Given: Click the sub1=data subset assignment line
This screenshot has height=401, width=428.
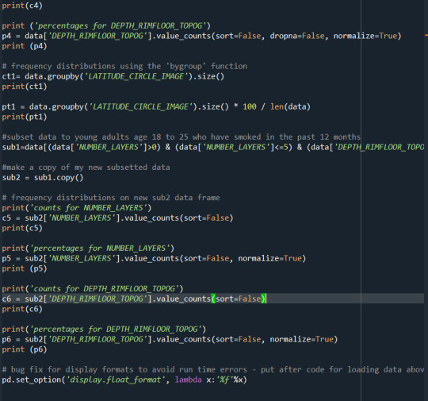Looking at the screenshot, I should pos(213,147).
